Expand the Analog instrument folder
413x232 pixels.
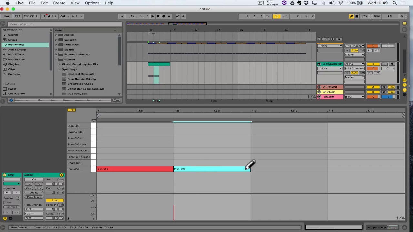56,35
